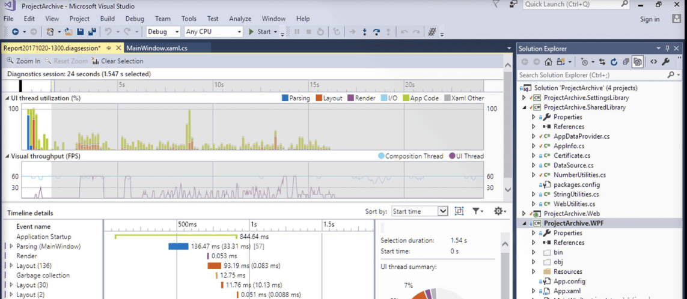Click Sync with Active Document icon
The width and height of the screenshot is (687, 299).
click(602, 62)
